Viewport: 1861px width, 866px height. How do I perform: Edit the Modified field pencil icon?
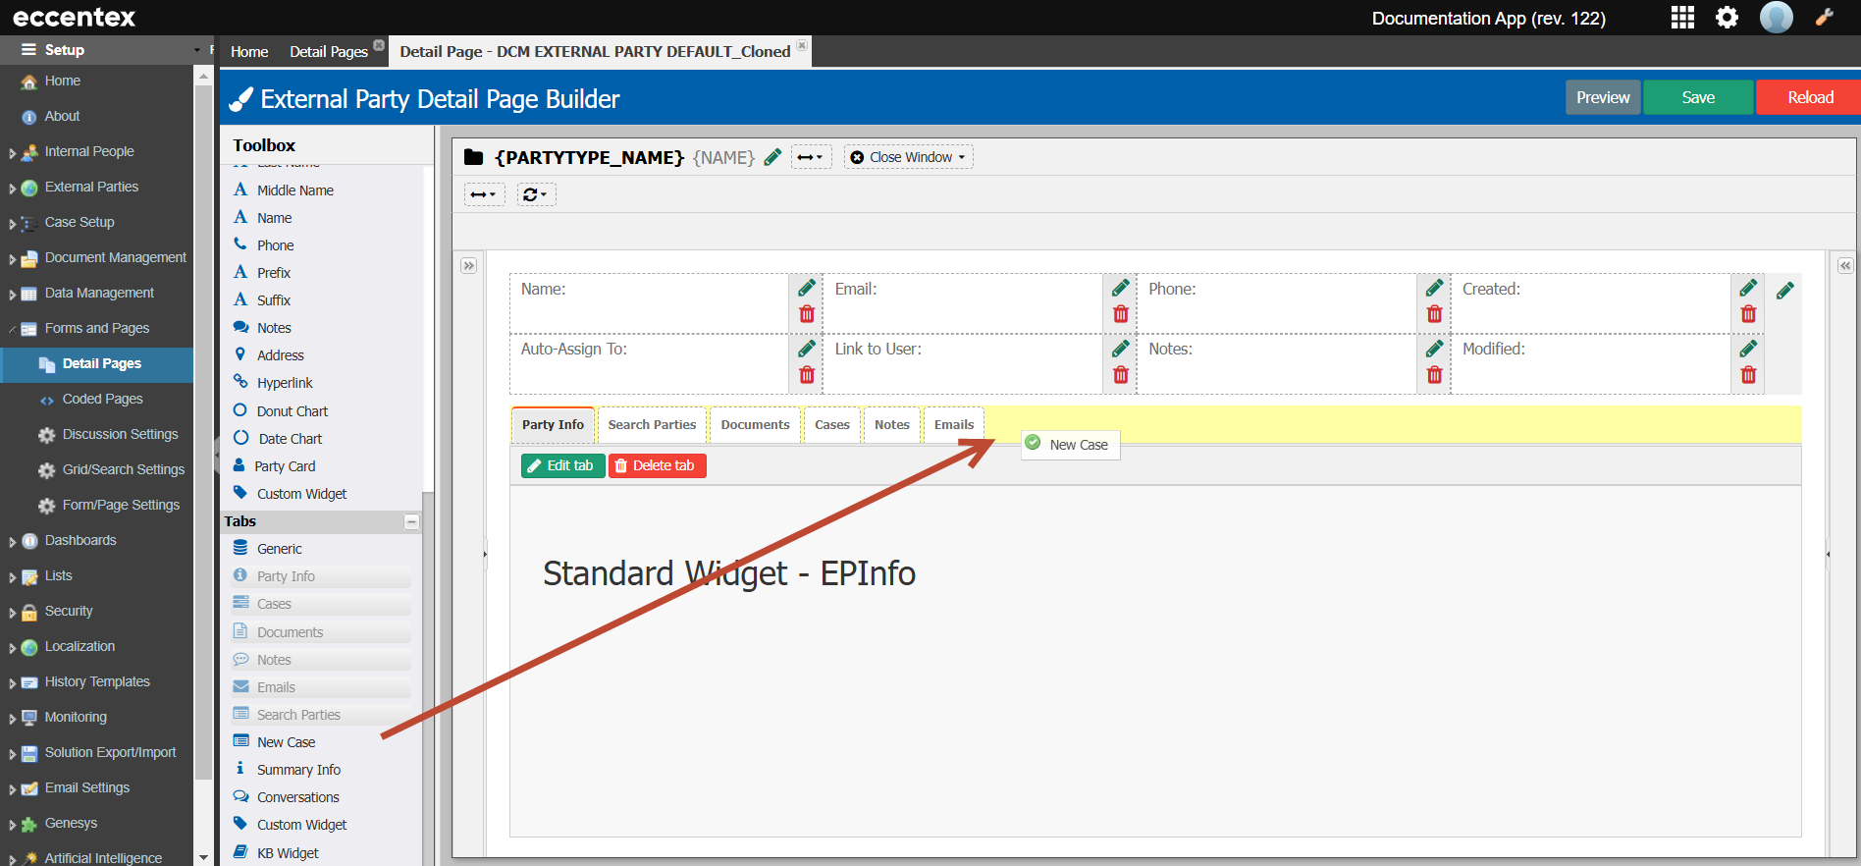point(1748,349)
